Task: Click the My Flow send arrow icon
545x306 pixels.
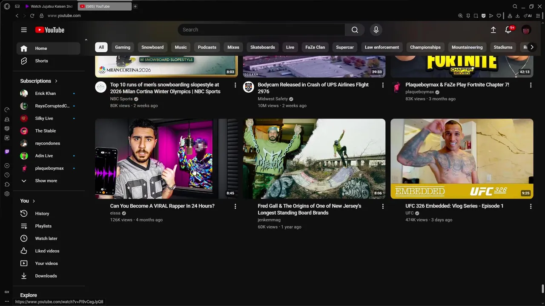Action: click(x=491, y=16)
